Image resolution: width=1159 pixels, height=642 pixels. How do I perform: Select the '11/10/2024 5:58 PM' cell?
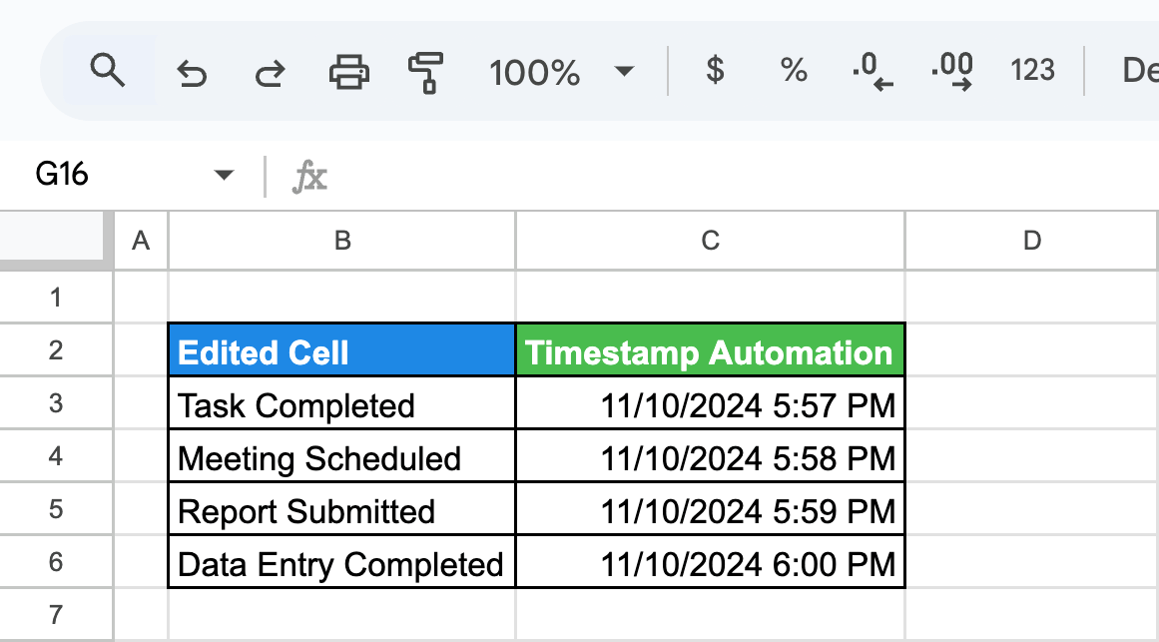pyautogui.click(x=711, y=456)
